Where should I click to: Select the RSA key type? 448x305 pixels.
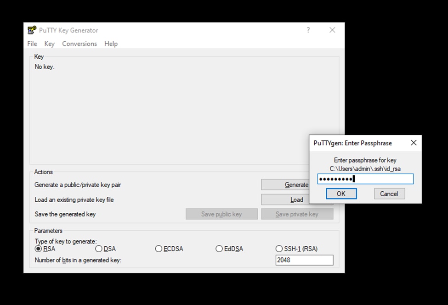[x=45, y=249]
